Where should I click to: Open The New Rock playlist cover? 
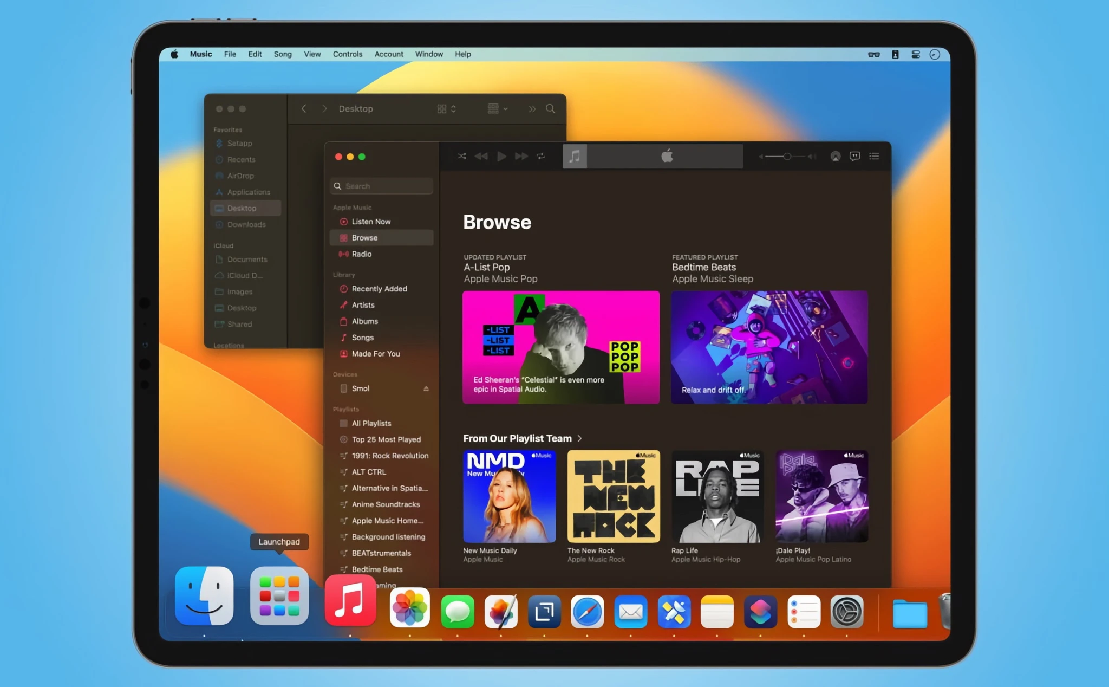(614, 496)
